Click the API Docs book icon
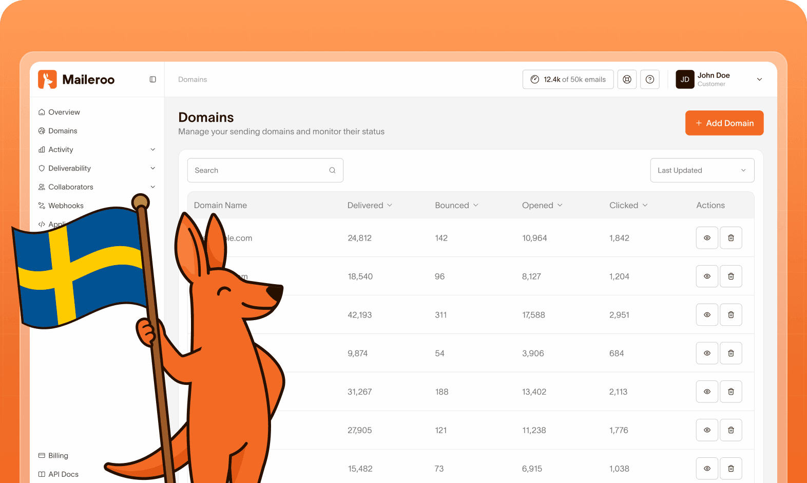Screen dimensions: 807x483 tap(42, 474)
